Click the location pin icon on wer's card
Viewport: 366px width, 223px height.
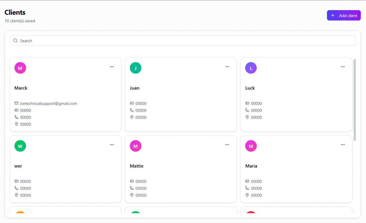16,195
